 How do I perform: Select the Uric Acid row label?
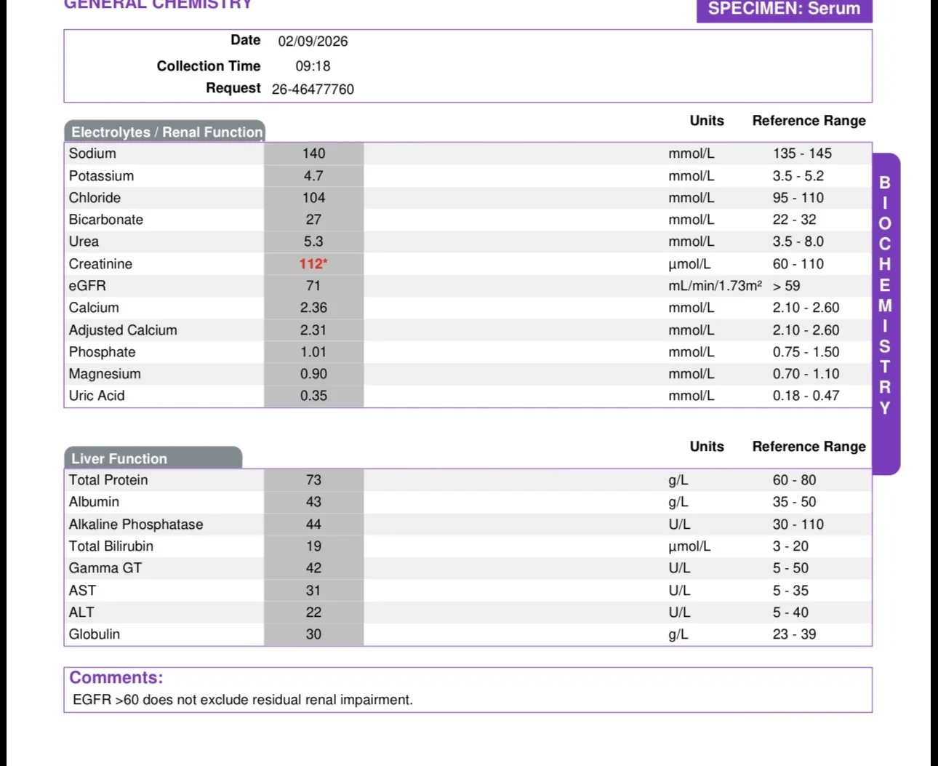pos(97,396)
